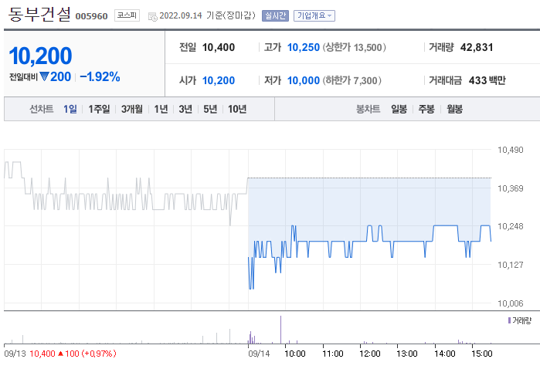Click the 15:00 time label on axis

(482, 354)
